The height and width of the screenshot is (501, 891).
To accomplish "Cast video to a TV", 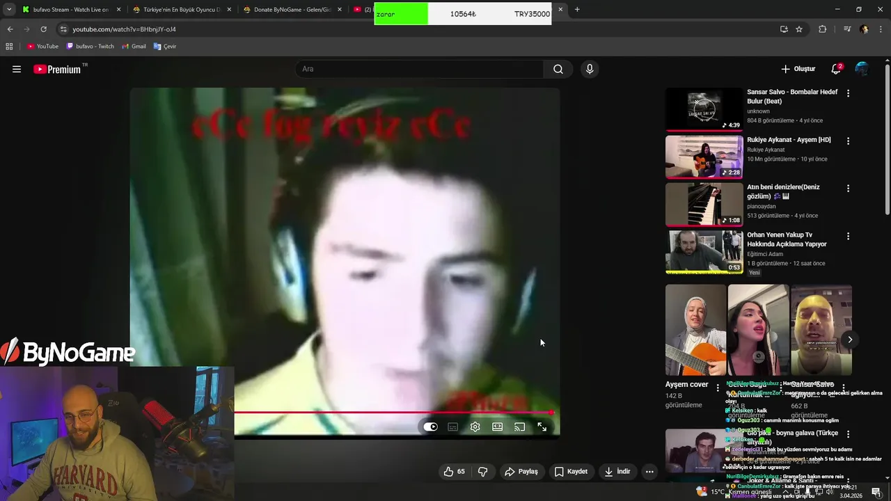I will tap(520, 427).
